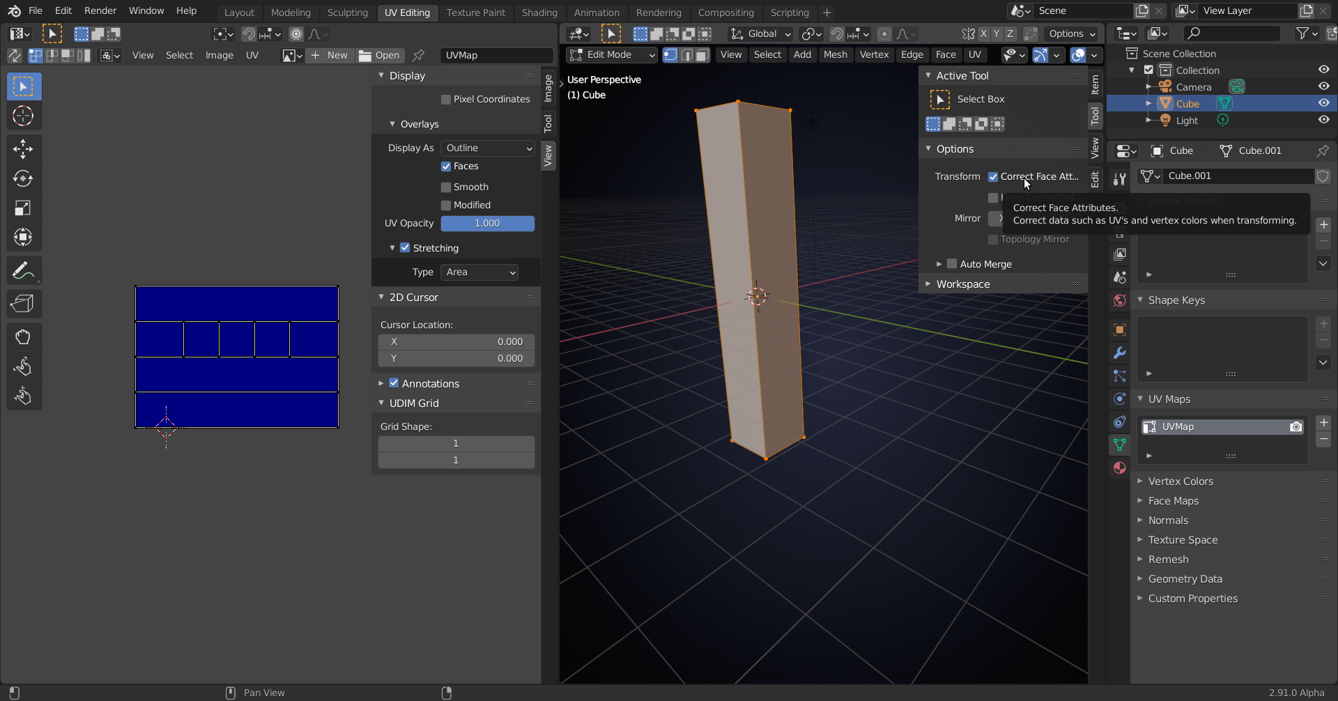Open the Stretching Type dropdown
The height and width of the screenshot is (701, 1338).
click(x=479, y=272)
